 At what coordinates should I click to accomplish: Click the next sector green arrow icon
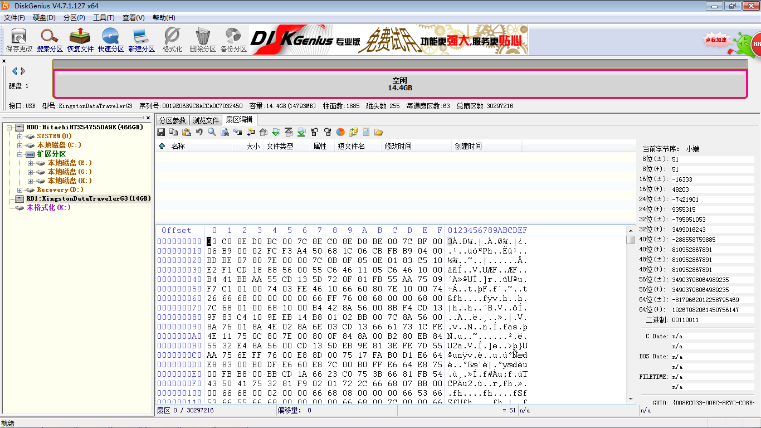pyautogui.click(x=276, y=132)
